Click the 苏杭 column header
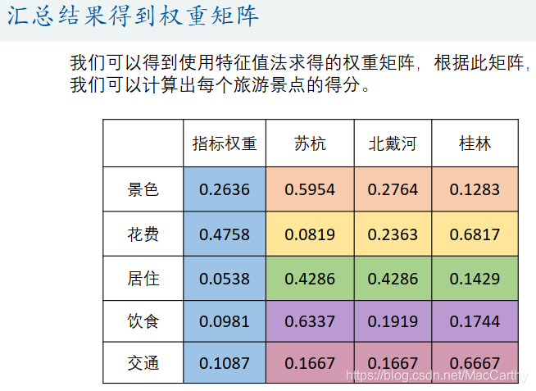Viewport: 536px width, 391px height. [x=310, y=143]
